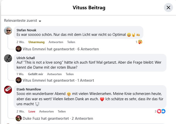Expand 1 Antwort under Ulrich Schall's comment
Screen dimensions: 176x124
58,80
